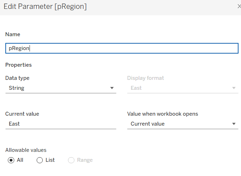The height and width of the screenshot is (176, 241).
Task: Click the Properties section heading
Action: (x=19, y=65)
